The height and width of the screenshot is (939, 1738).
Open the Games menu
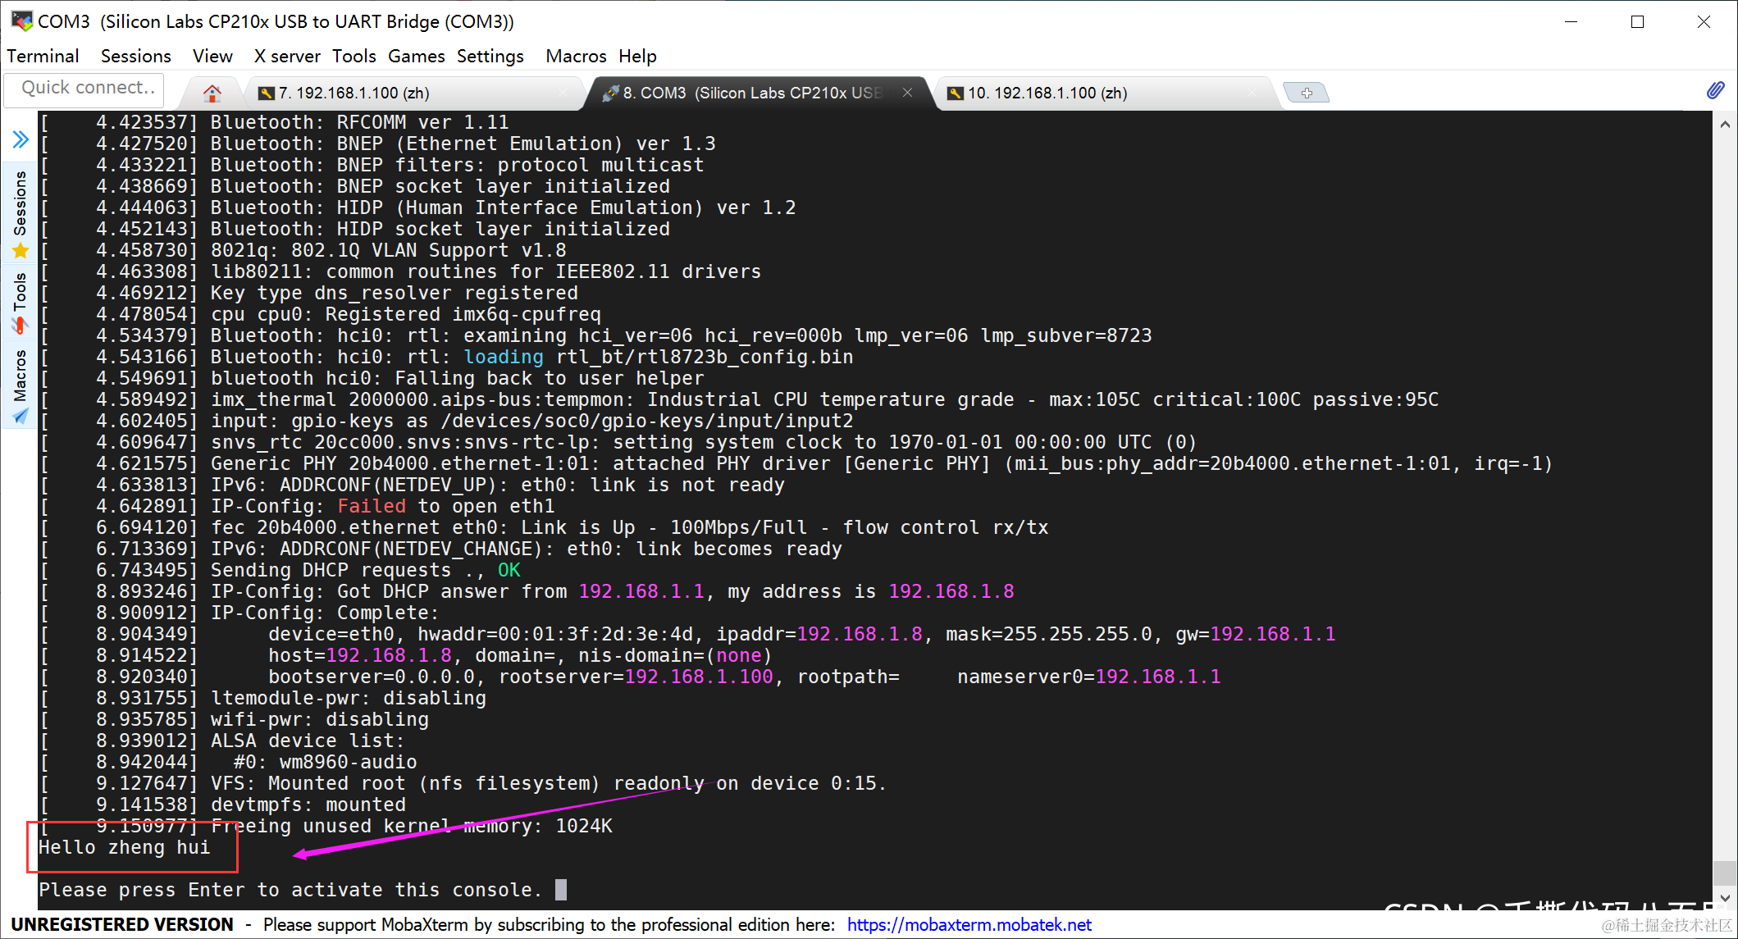(x=416, y=56)
